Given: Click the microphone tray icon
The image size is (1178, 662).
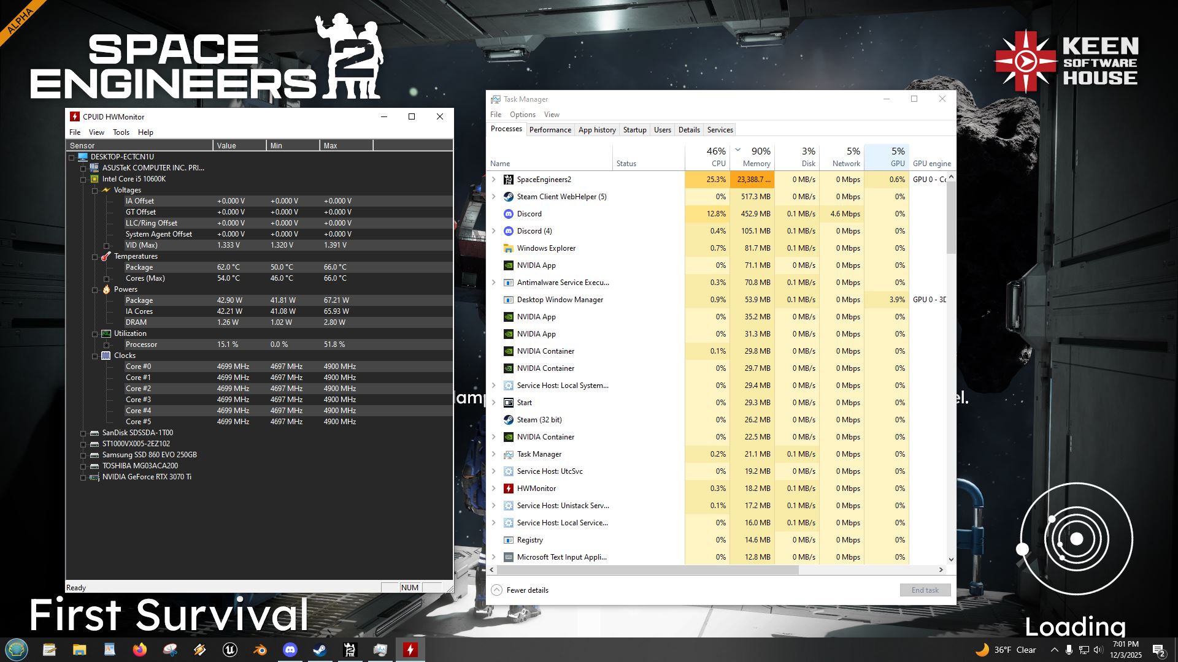Looking at the screenshot, I should tap(1069, 650).
